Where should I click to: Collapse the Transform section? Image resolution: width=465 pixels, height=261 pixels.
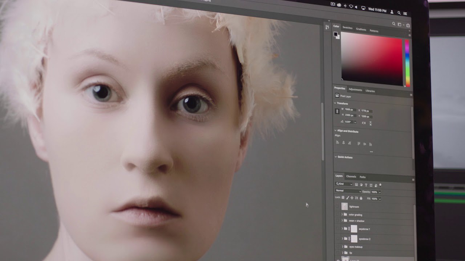coord(335,103)
